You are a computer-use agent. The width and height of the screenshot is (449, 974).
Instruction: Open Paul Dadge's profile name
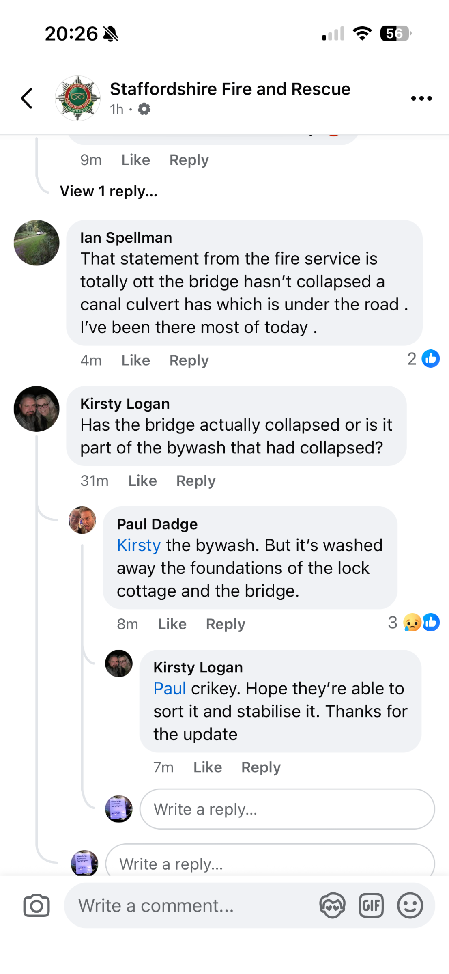pos(157,524)
